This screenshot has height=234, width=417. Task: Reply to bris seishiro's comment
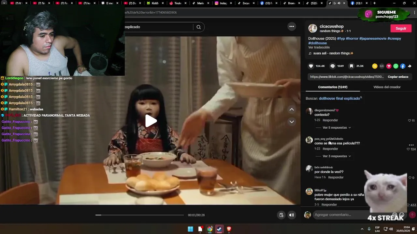pos(336,177)
